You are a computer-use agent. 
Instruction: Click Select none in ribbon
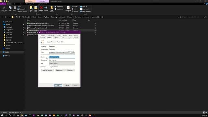(84, 9)
